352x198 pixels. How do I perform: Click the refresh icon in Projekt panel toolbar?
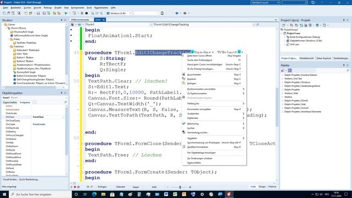301,25
